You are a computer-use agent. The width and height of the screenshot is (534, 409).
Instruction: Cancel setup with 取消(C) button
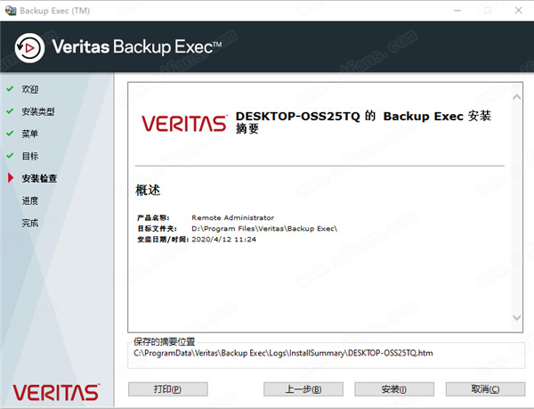pos(485,389)
